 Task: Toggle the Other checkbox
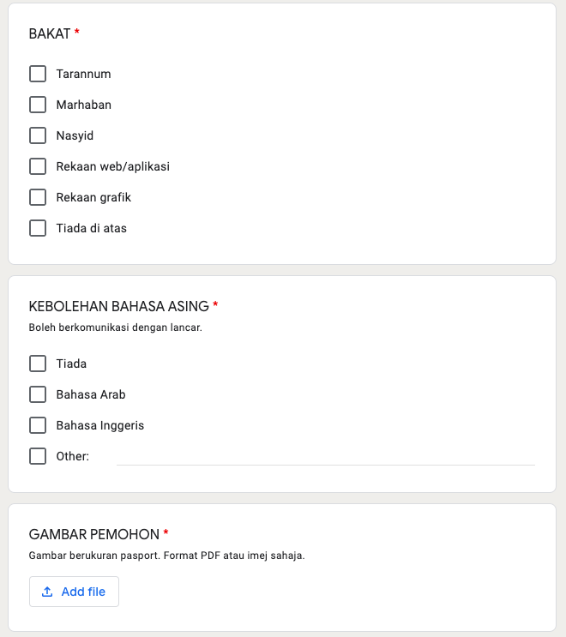click(x=38, y=456)
